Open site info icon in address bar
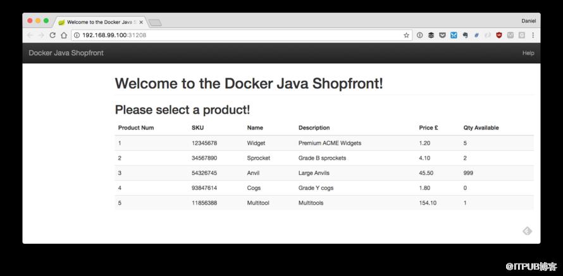 tap(77, 35)
